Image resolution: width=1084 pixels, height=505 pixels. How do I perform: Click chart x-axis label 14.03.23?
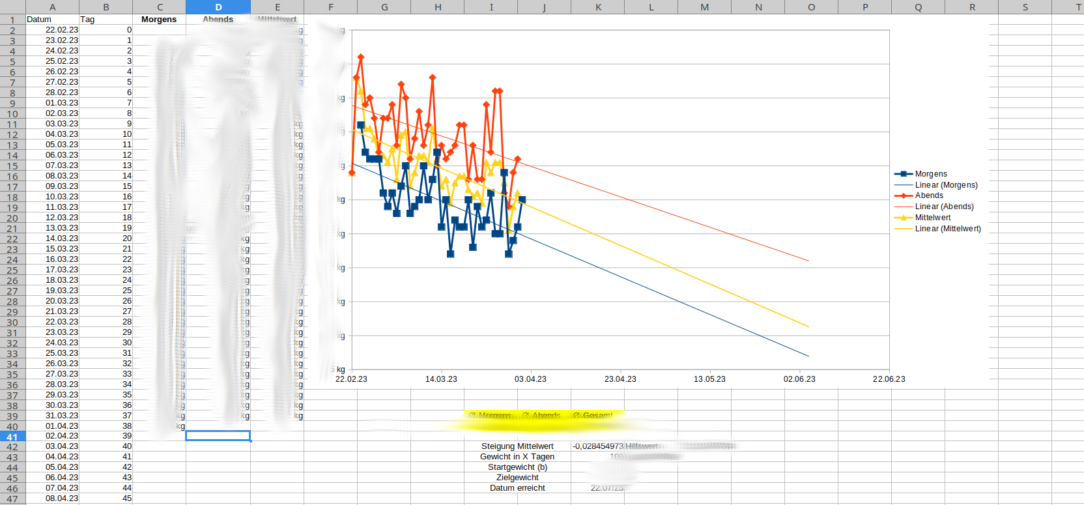(x=441, y=379)
